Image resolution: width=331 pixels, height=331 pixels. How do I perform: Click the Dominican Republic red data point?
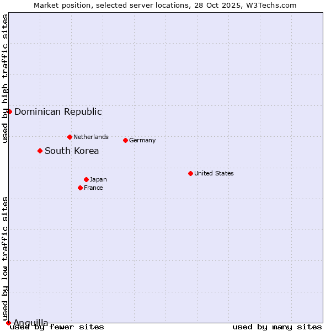tap(9, 111)
